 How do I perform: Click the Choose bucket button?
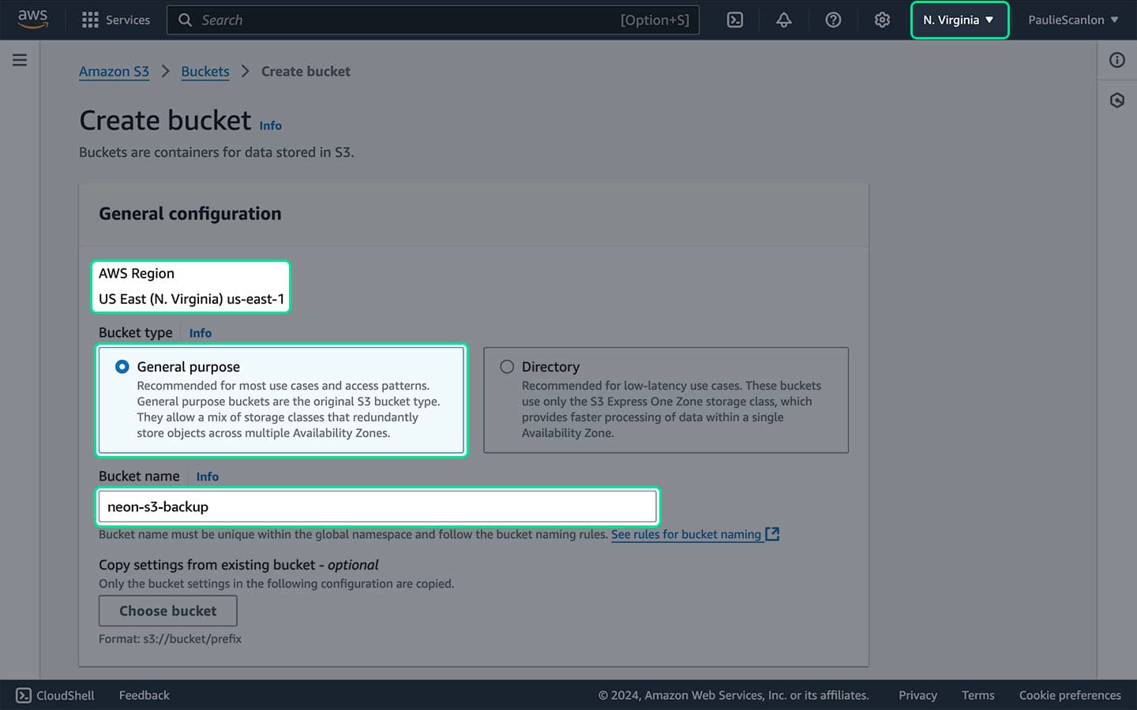pyautogui.click(x=167, y=611)
